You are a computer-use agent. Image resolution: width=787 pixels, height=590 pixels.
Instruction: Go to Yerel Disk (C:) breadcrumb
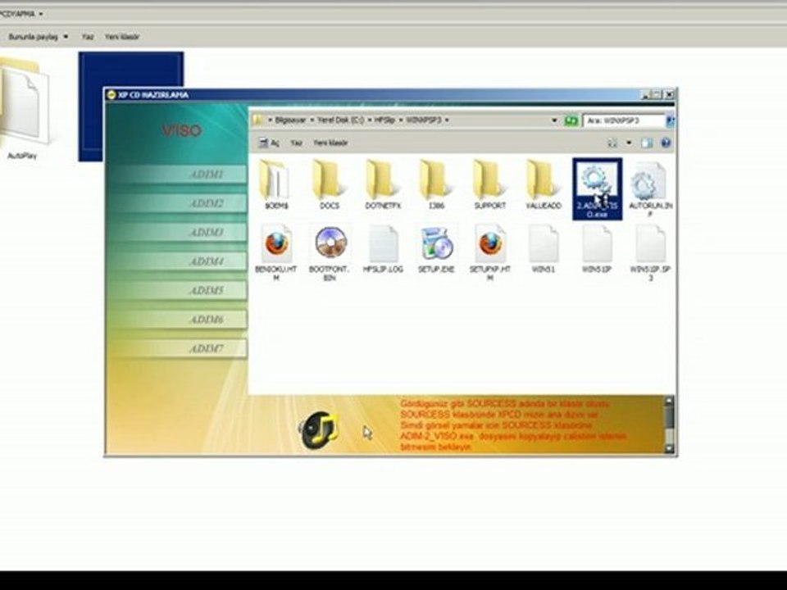[x=341, y=120]
